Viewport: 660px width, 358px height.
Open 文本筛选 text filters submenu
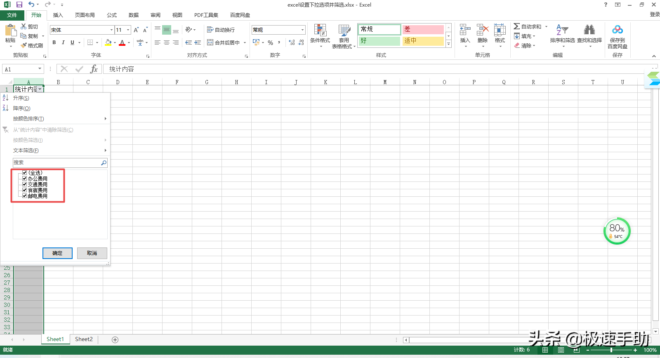(x=55, y=151)
